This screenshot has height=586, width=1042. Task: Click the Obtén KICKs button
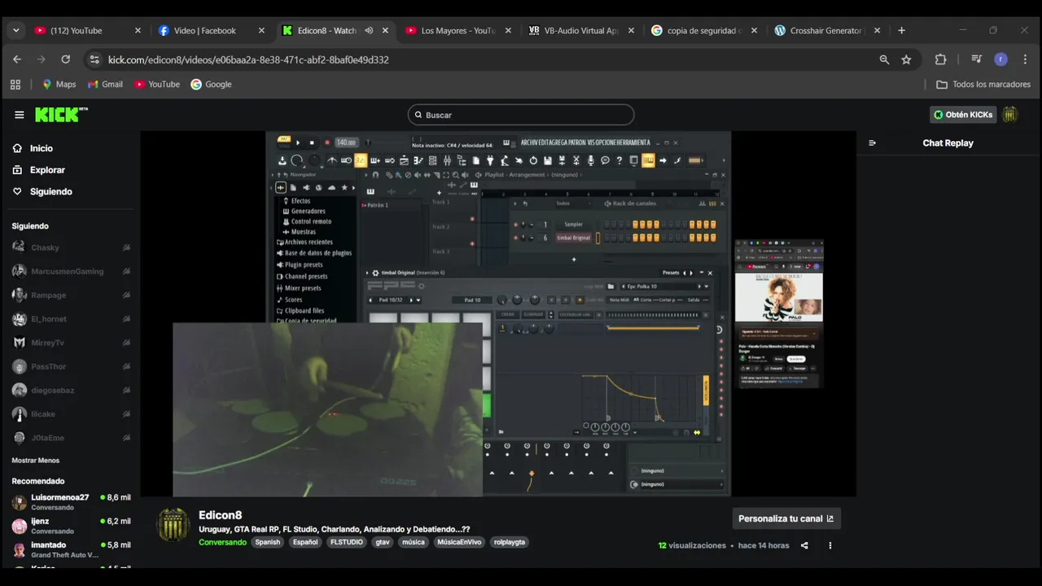pos(963,115)
